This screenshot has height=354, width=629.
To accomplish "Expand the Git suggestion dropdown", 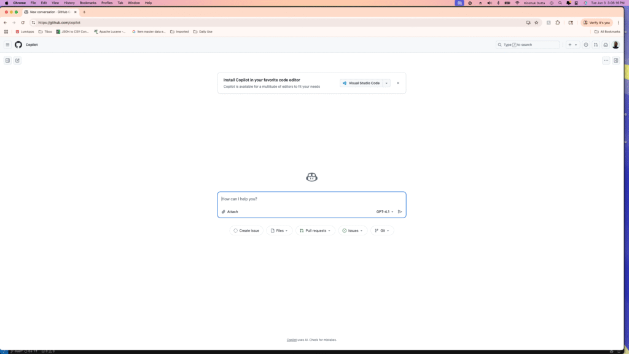I will click(382, 231).
